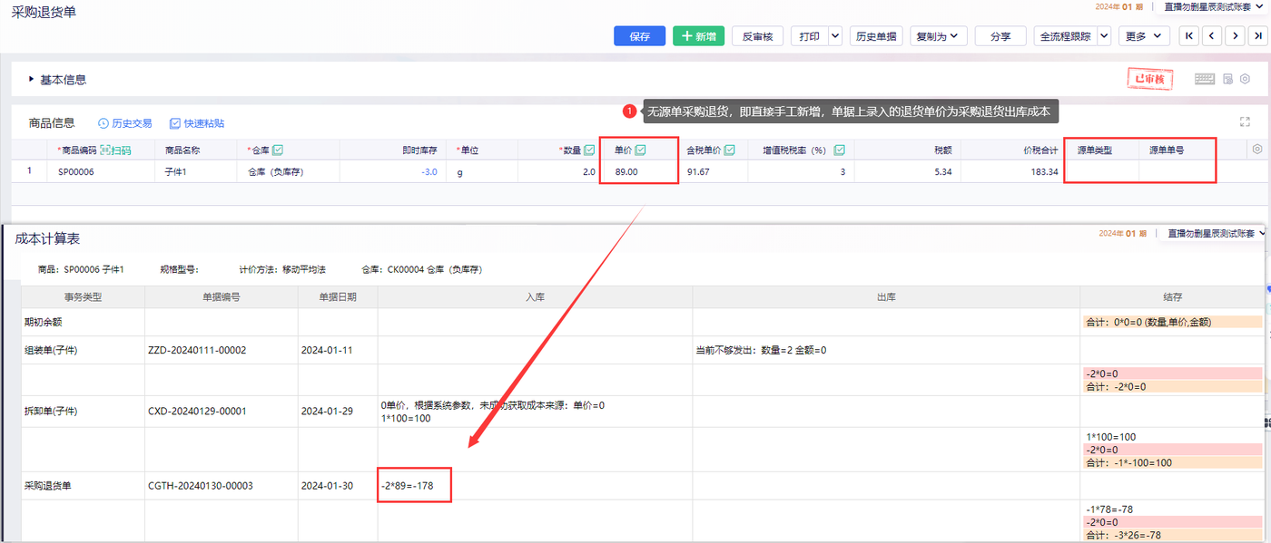Open 历史交易 history clock icon

[x=125, y=123]
